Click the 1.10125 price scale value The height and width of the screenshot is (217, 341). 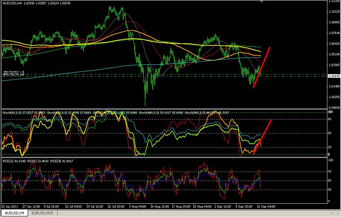coord(334,12)
